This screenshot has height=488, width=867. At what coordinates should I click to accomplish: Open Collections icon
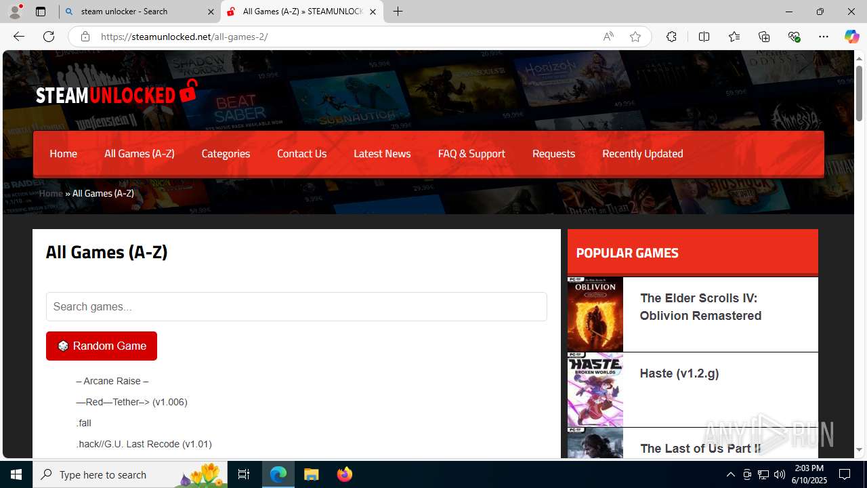tap(764, 37)
